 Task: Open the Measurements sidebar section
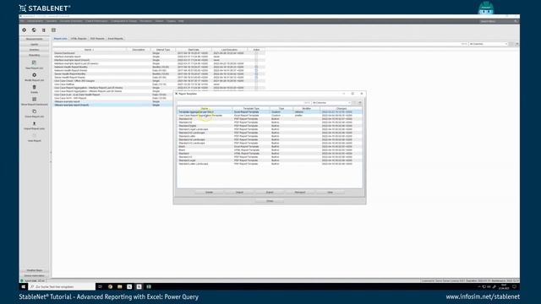pos(34,39)
